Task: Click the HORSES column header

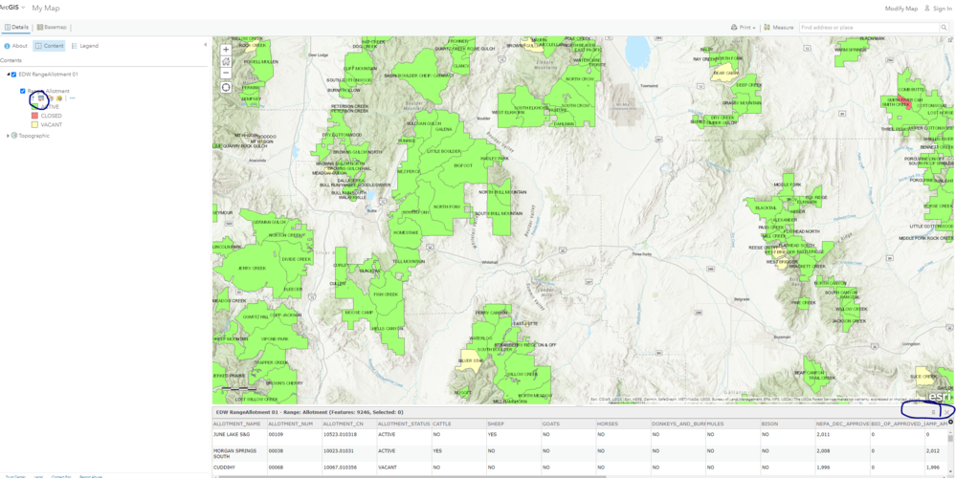Action: click(623, 424)
